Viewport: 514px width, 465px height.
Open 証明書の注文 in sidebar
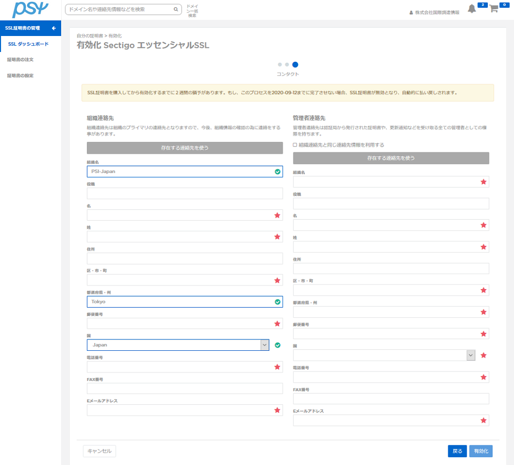(21, 59)
